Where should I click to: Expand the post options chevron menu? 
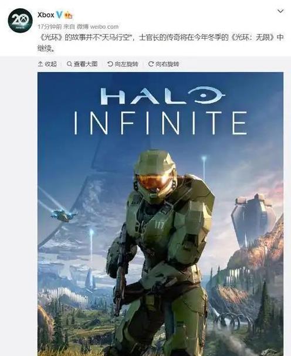tap(280, 11)
